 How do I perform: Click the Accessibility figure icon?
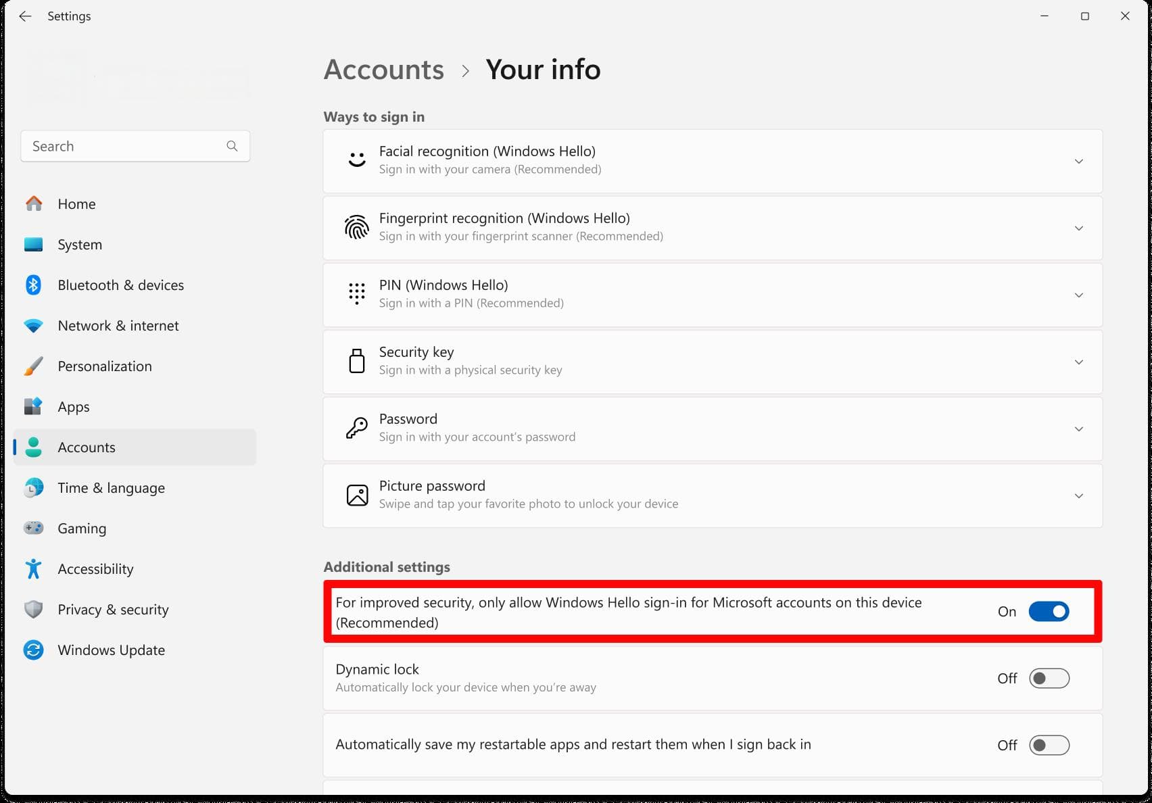tap(34, 568)
